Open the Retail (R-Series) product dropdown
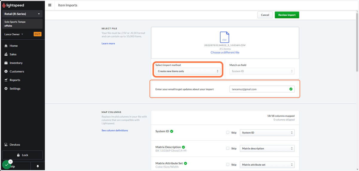This screenshot has height=171, width=359. (x=22, y=14)
